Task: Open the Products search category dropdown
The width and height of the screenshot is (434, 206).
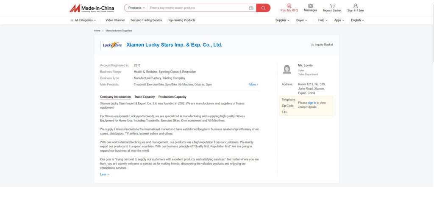Action: point(136,8)
